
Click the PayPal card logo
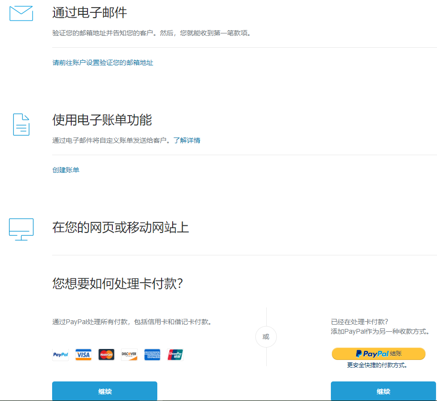(61, 355)
